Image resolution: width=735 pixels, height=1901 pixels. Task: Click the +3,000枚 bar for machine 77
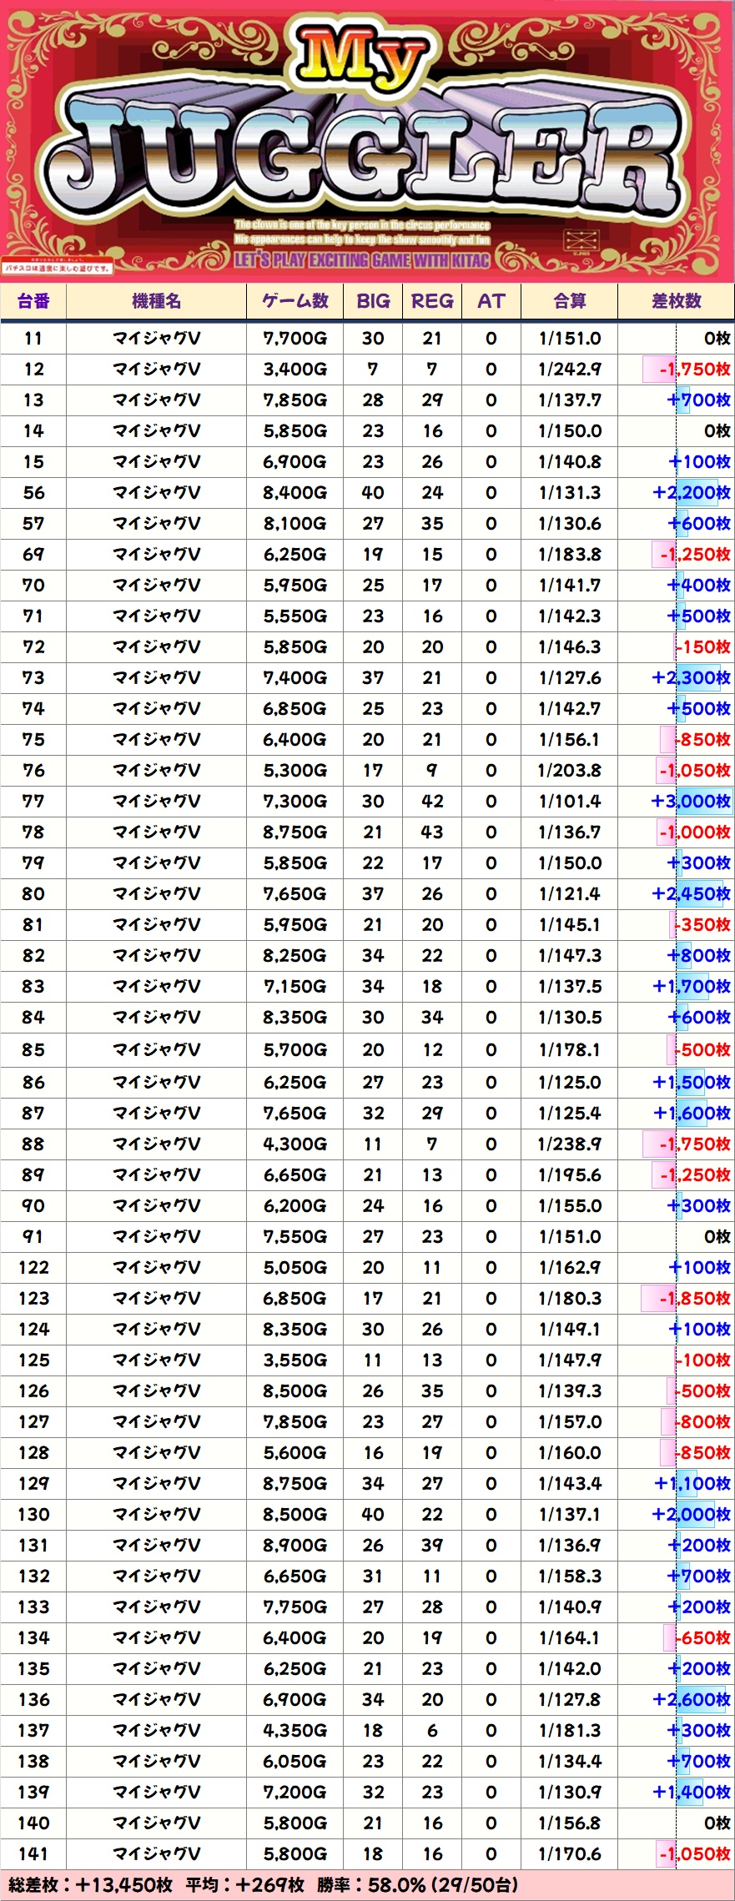(691, 802)
